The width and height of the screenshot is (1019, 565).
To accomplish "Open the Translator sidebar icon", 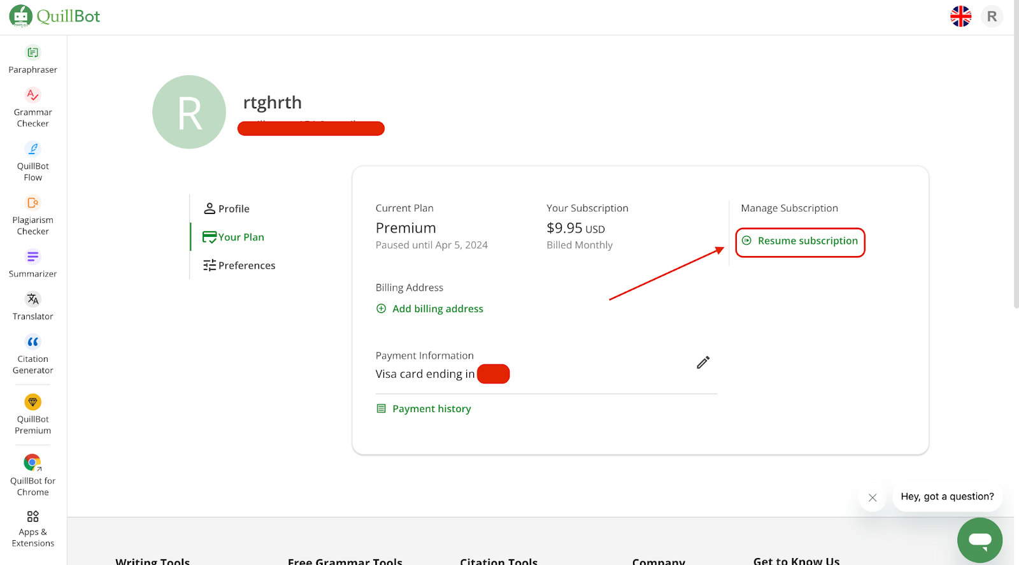I will coord(32,299).
